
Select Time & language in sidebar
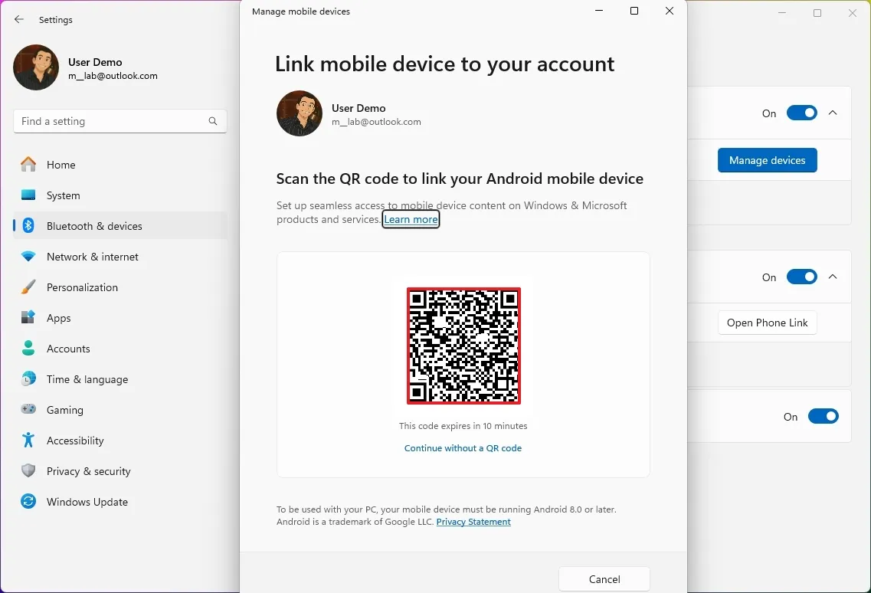coord(87,379)
